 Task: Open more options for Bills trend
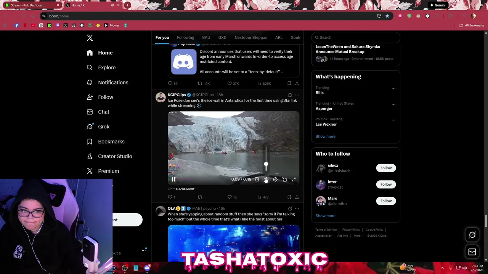[393, 89]
